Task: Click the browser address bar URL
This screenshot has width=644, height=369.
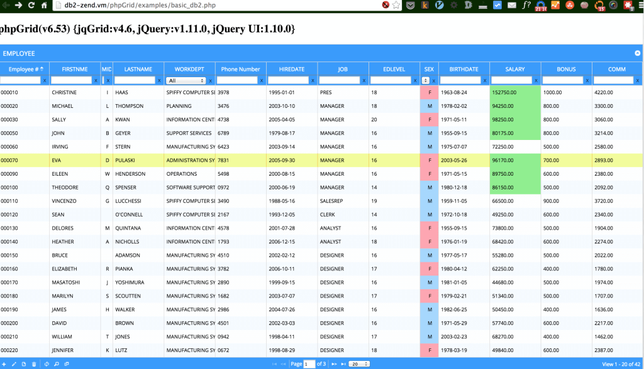Action: pyautogui.click(x=140, y=5)
